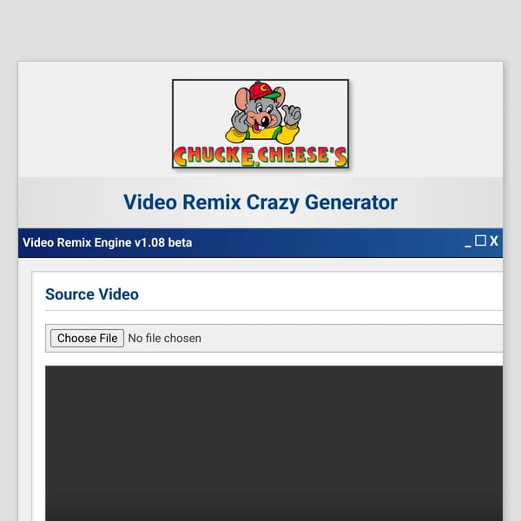521x521 pixels.
Task: Click the 'Video Remix Crazy Generator' heading
Action: pyautogui.click(x=260, y=202)
